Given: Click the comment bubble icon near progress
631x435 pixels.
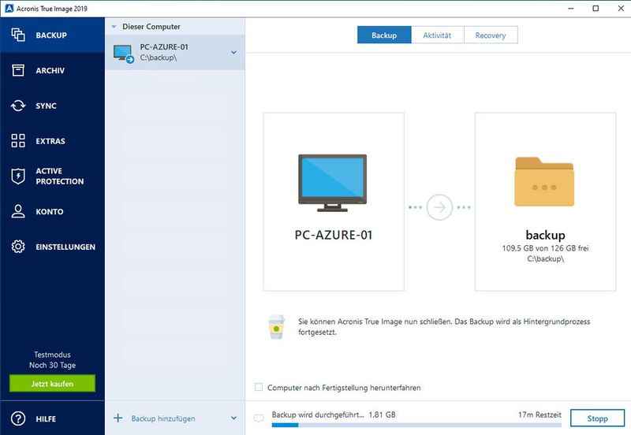Looking at the screenshot, I should click(x=259, y=418).
